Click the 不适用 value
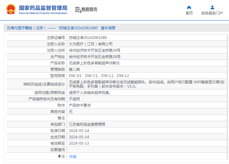Viewport: 229px width, 164px height. click(x=74, y=99)
